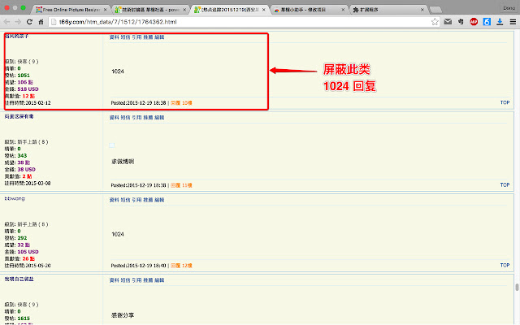Go back to the previous page
Screen dimensions: 520x325
(6, 22)
